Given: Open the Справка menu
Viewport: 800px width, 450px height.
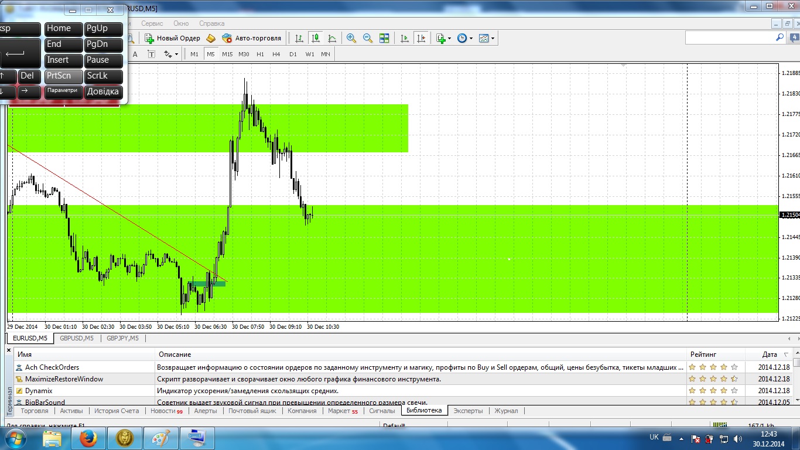Looking at the screenshot, I should tap(212, 23).
